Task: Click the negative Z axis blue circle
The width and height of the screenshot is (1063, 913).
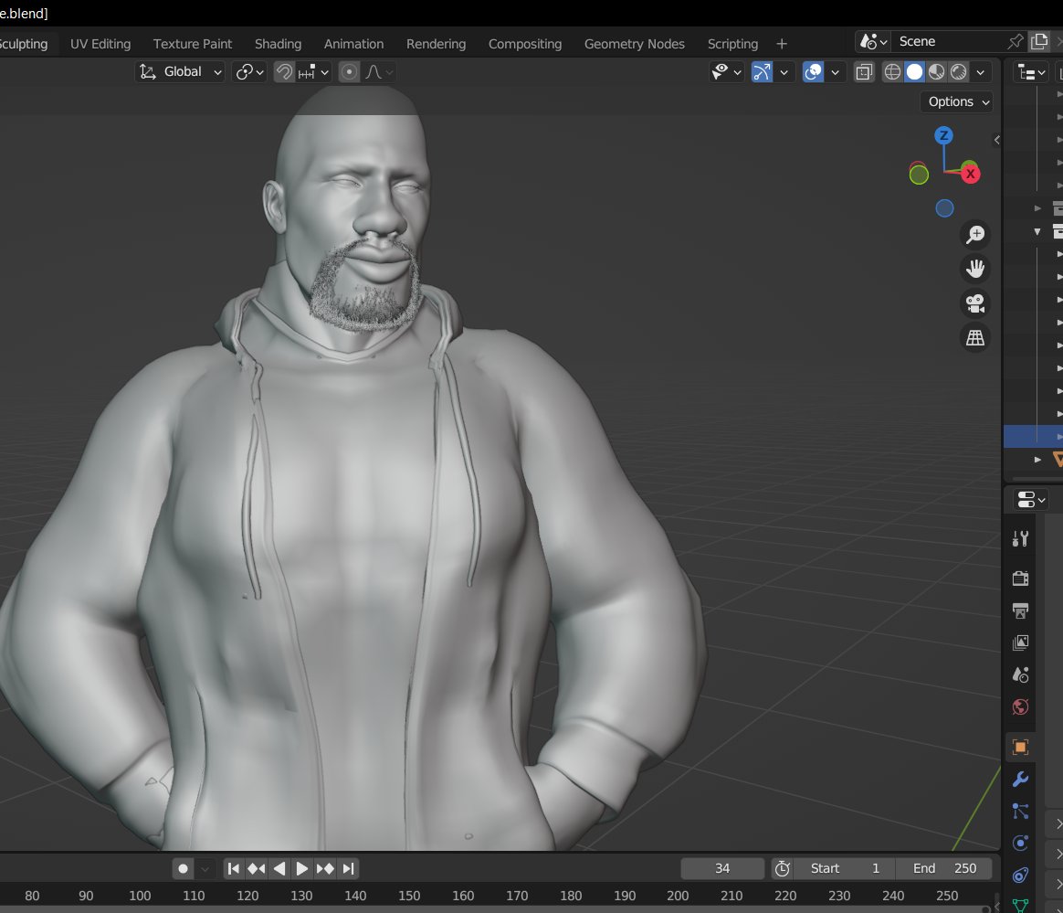Action: pos(944,208)
